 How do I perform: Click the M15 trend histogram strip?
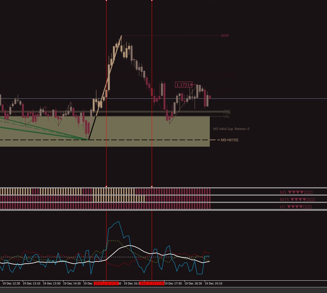(105, 199)
